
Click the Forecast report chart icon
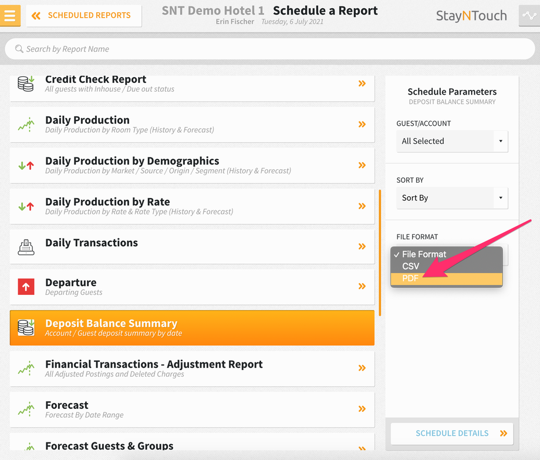pyautogui.click(x=26, y=409)
